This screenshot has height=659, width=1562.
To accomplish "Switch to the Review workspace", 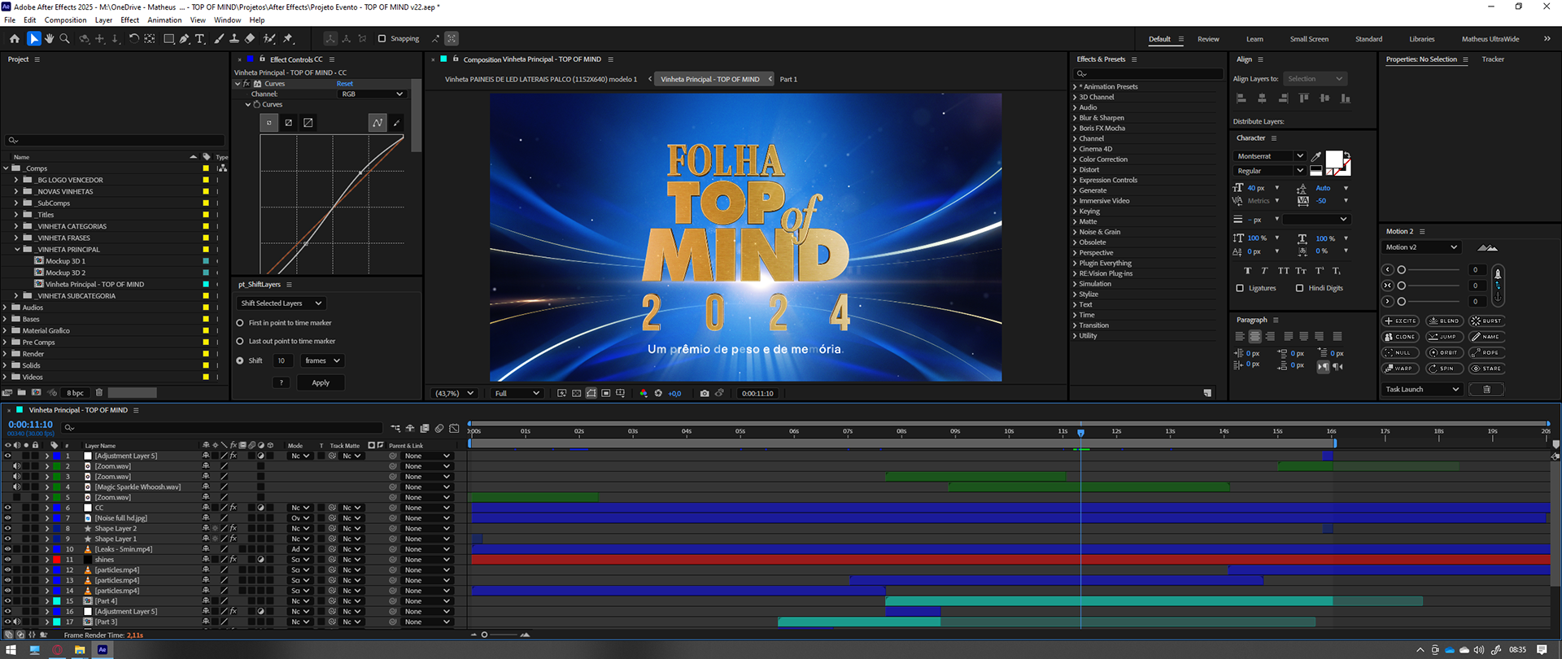I will coord(1208,39).
